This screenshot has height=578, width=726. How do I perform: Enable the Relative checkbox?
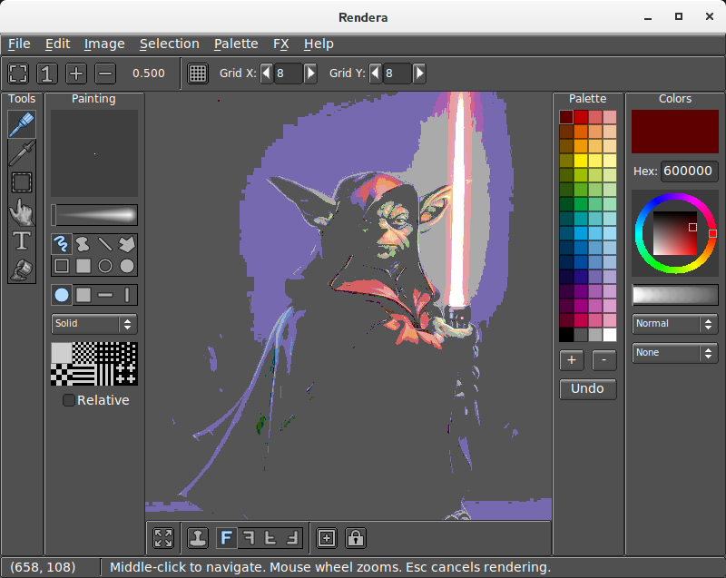tap(68, 400)
